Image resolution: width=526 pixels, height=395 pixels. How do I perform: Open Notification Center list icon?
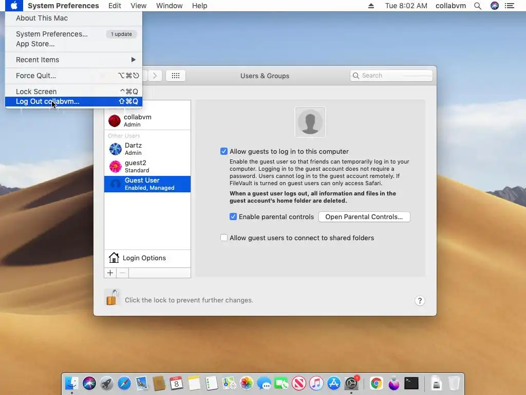pyautogui.click(x=509, y=6)
